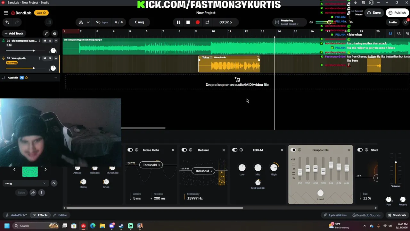410x231 pixels.
Task: Mute track 01 old nettspend
Action: [x=45, y=41]
